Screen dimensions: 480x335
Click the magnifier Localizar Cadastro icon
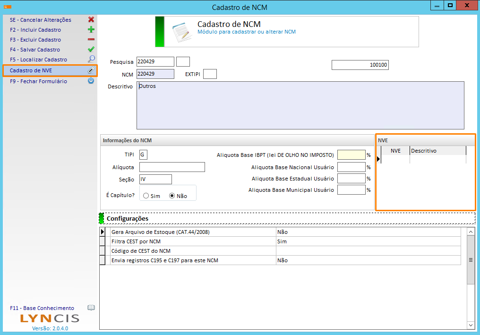[91, 60]
